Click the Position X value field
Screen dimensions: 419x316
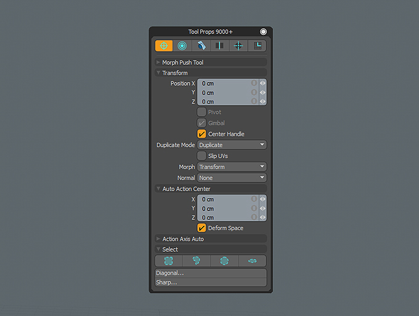click(x=228, y=83)
